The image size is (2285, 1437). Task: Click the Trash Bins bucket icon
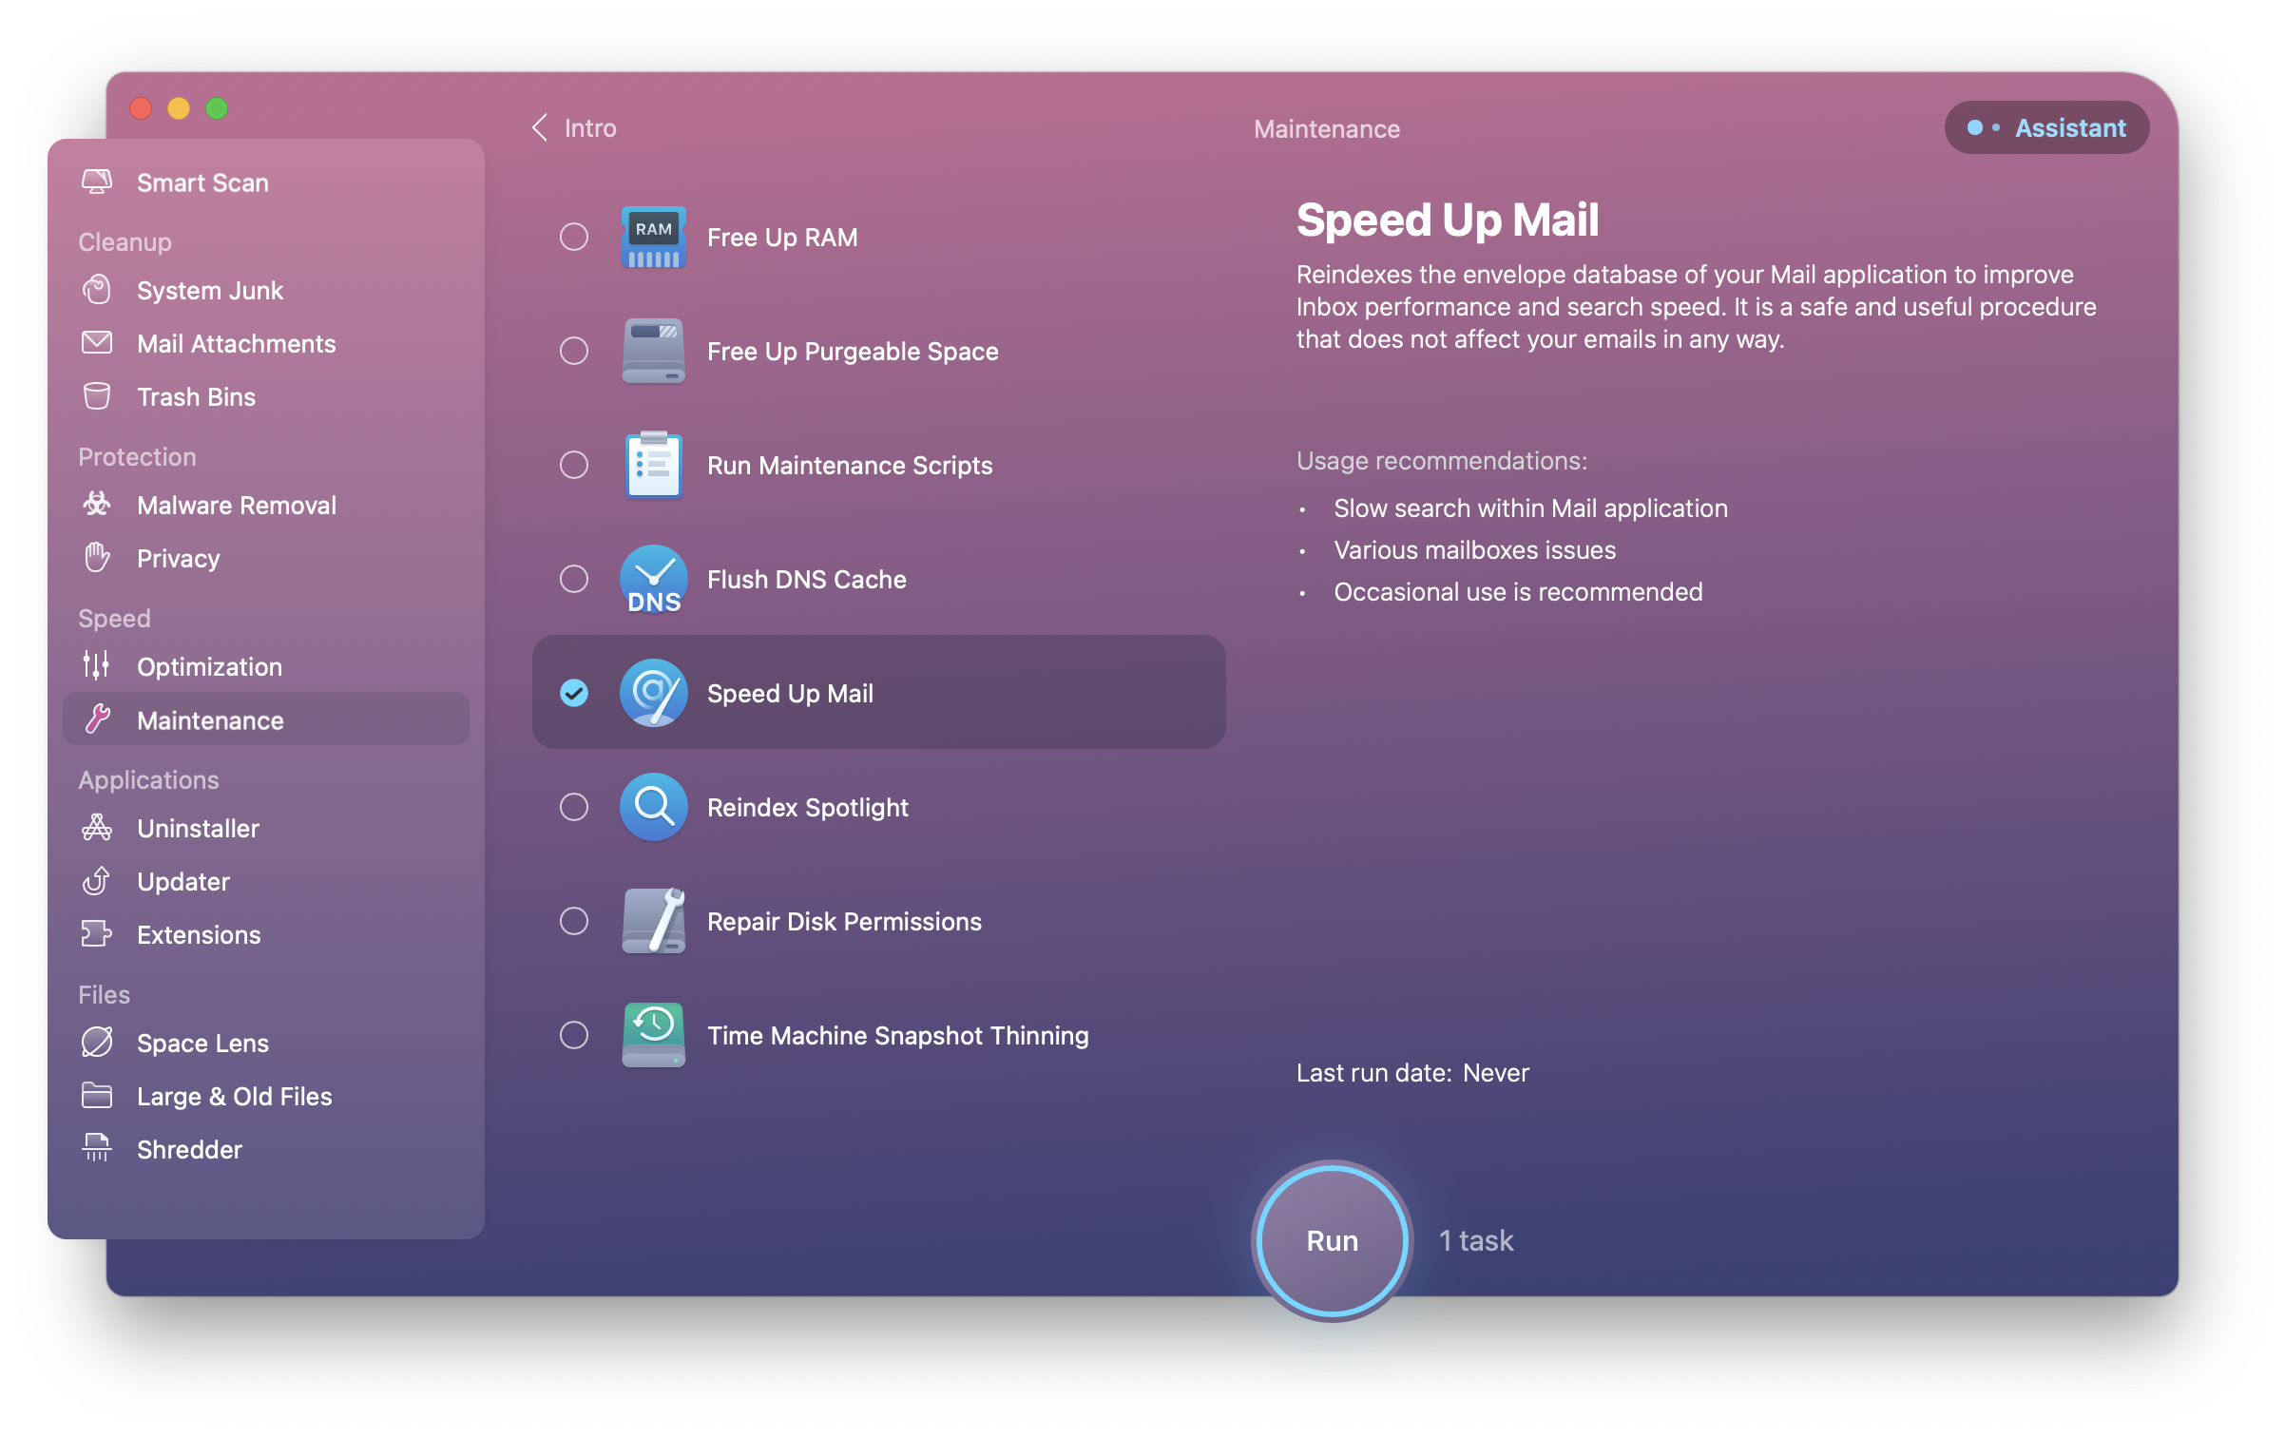pyautogui.click(x=97, y=396)
